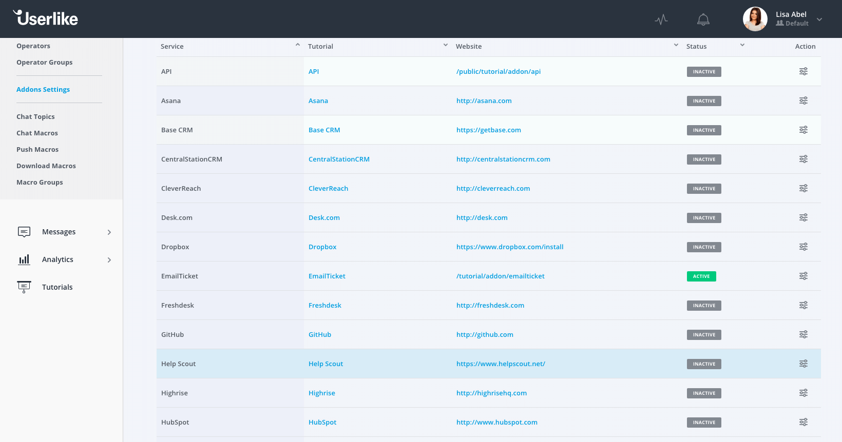Open settings icon for Base CRM addon
Viewport: 842px width, 442px height.
click(x=803, y=130)
